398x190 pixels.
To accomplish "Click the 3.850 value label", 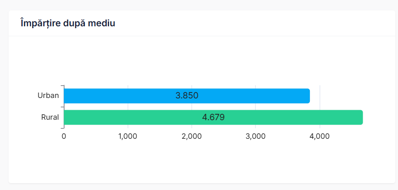I will click(x=187, y=96).
